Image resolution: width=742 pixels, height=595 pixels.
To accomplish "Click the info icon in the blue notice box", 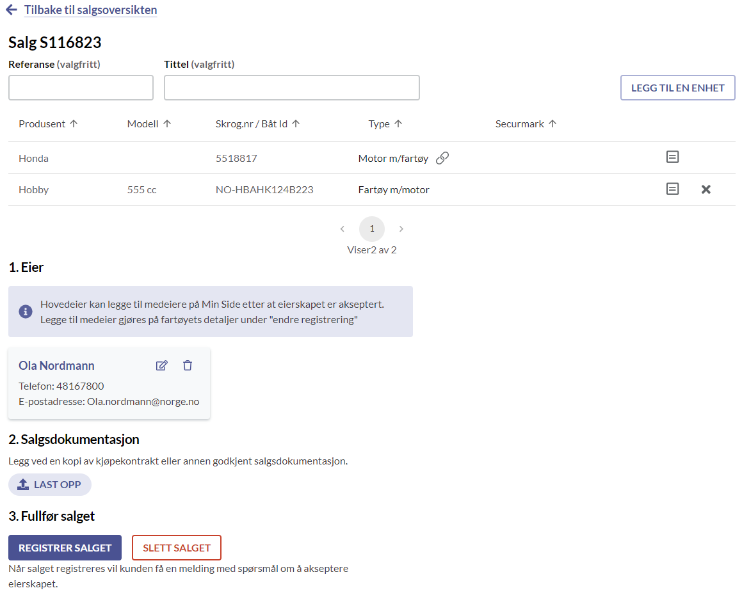I will coord(25,312).
